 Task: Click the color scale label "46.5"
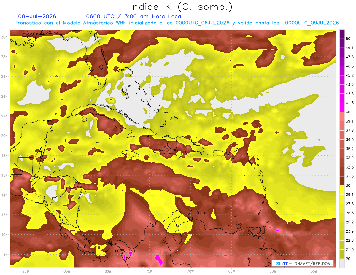[350, 66]
